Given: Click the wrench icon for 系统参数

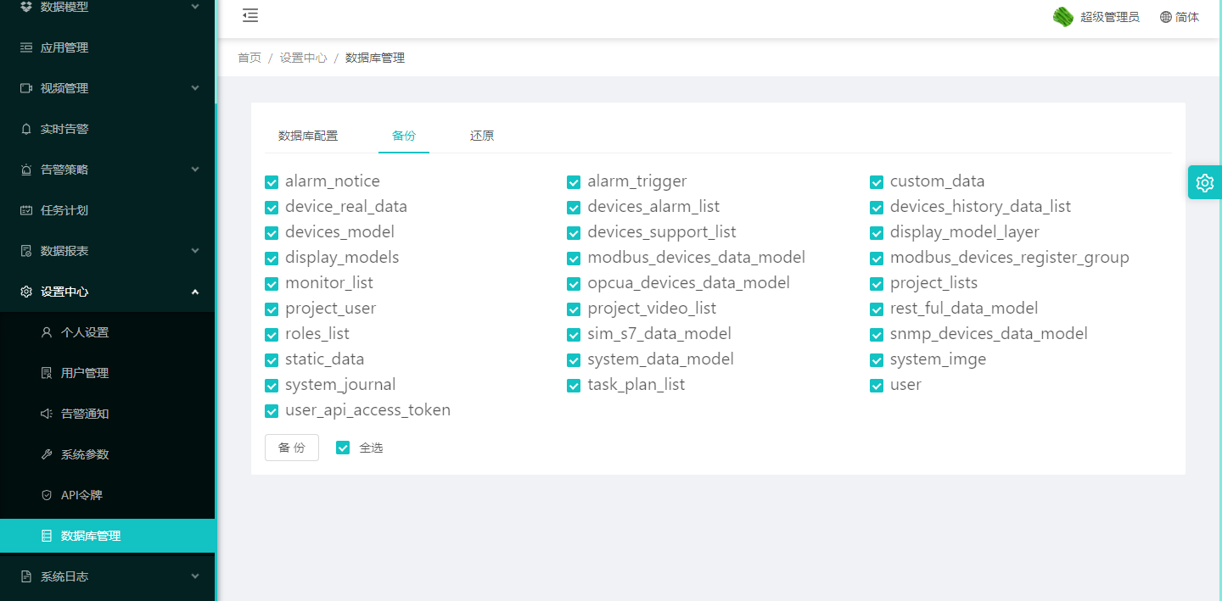Looking at the screenshot, I should [x=47, y=454].
